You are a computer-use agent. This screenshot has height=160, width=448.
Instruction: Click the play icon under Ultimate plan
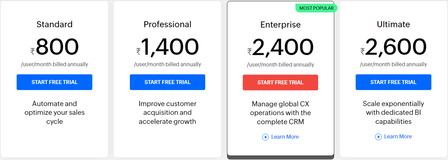click(378, 137)
